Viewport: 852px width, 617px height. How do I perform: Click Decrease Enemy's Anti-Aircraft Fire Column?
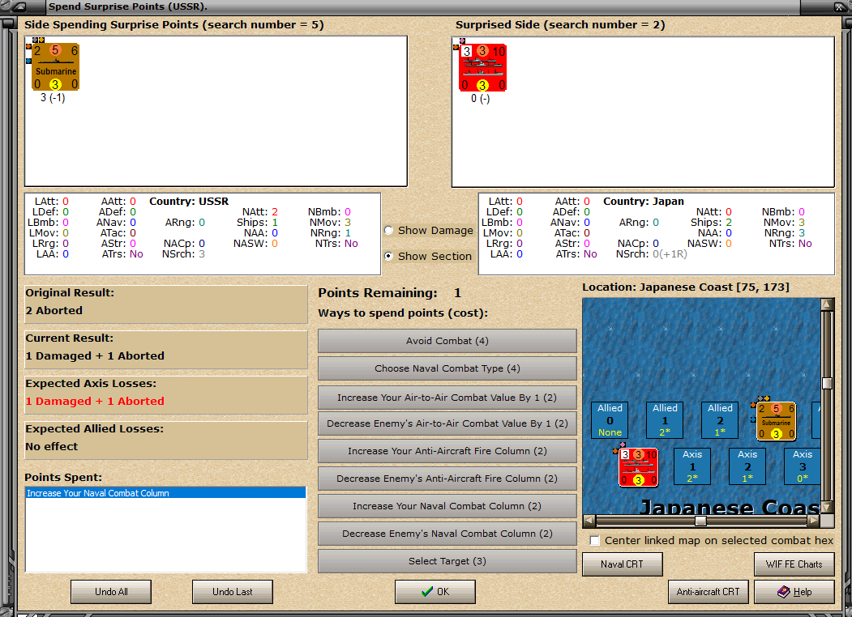447,479
